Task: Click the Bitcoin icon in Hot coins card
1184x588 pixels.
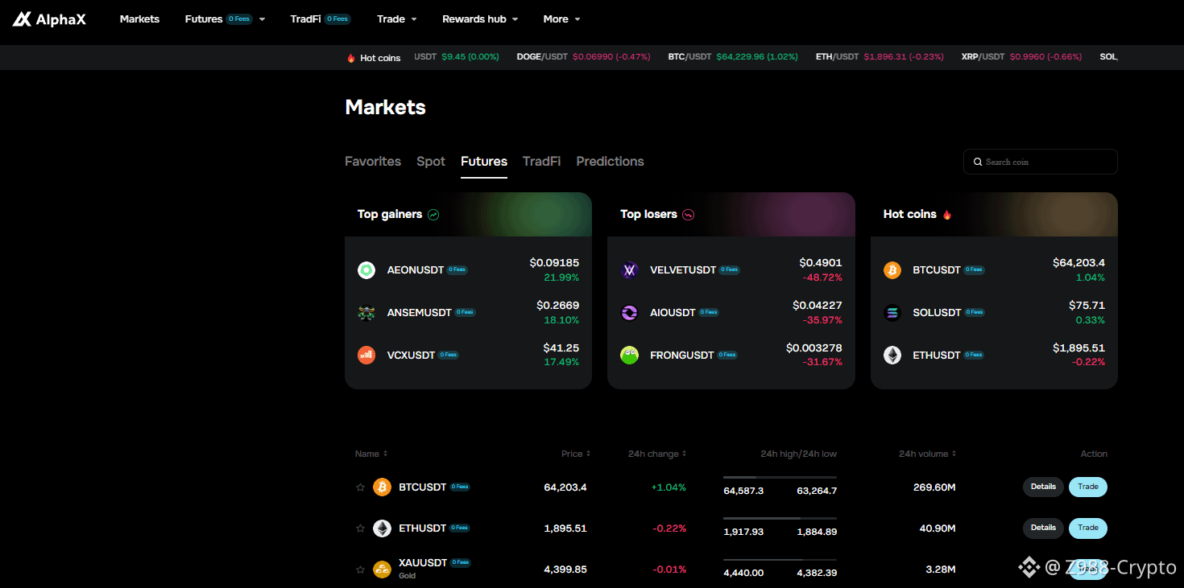Action: pos(892,270)
